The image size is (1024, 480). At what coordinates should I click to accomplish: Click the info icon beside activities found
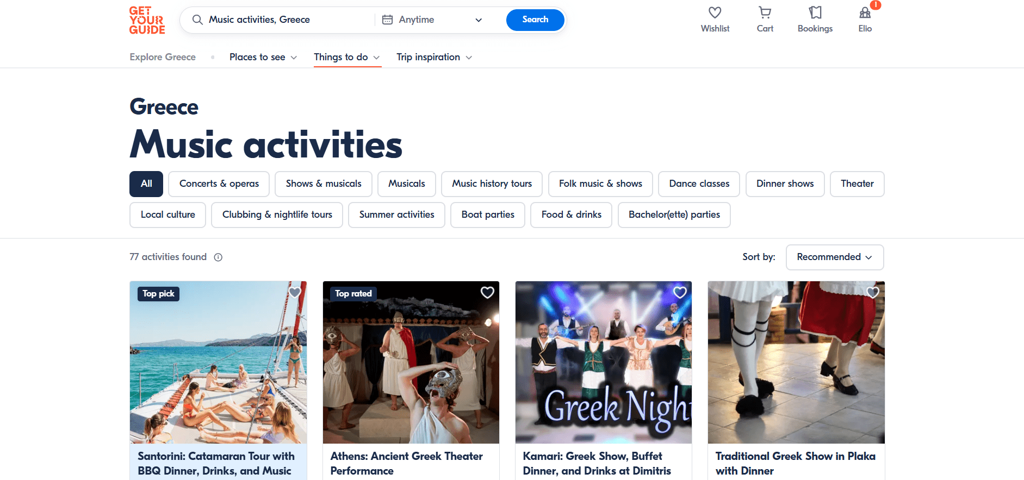[x=218, y=257]
